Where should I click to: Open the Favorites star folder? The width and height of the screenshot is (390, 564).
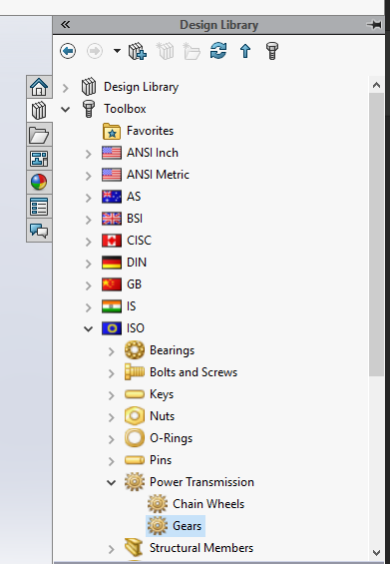(x=112, y=131)
